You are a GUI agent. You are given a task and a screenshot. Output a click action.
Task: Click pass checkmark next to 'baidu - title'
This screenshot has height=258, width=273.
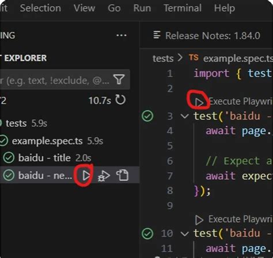[x=9, y=158]
